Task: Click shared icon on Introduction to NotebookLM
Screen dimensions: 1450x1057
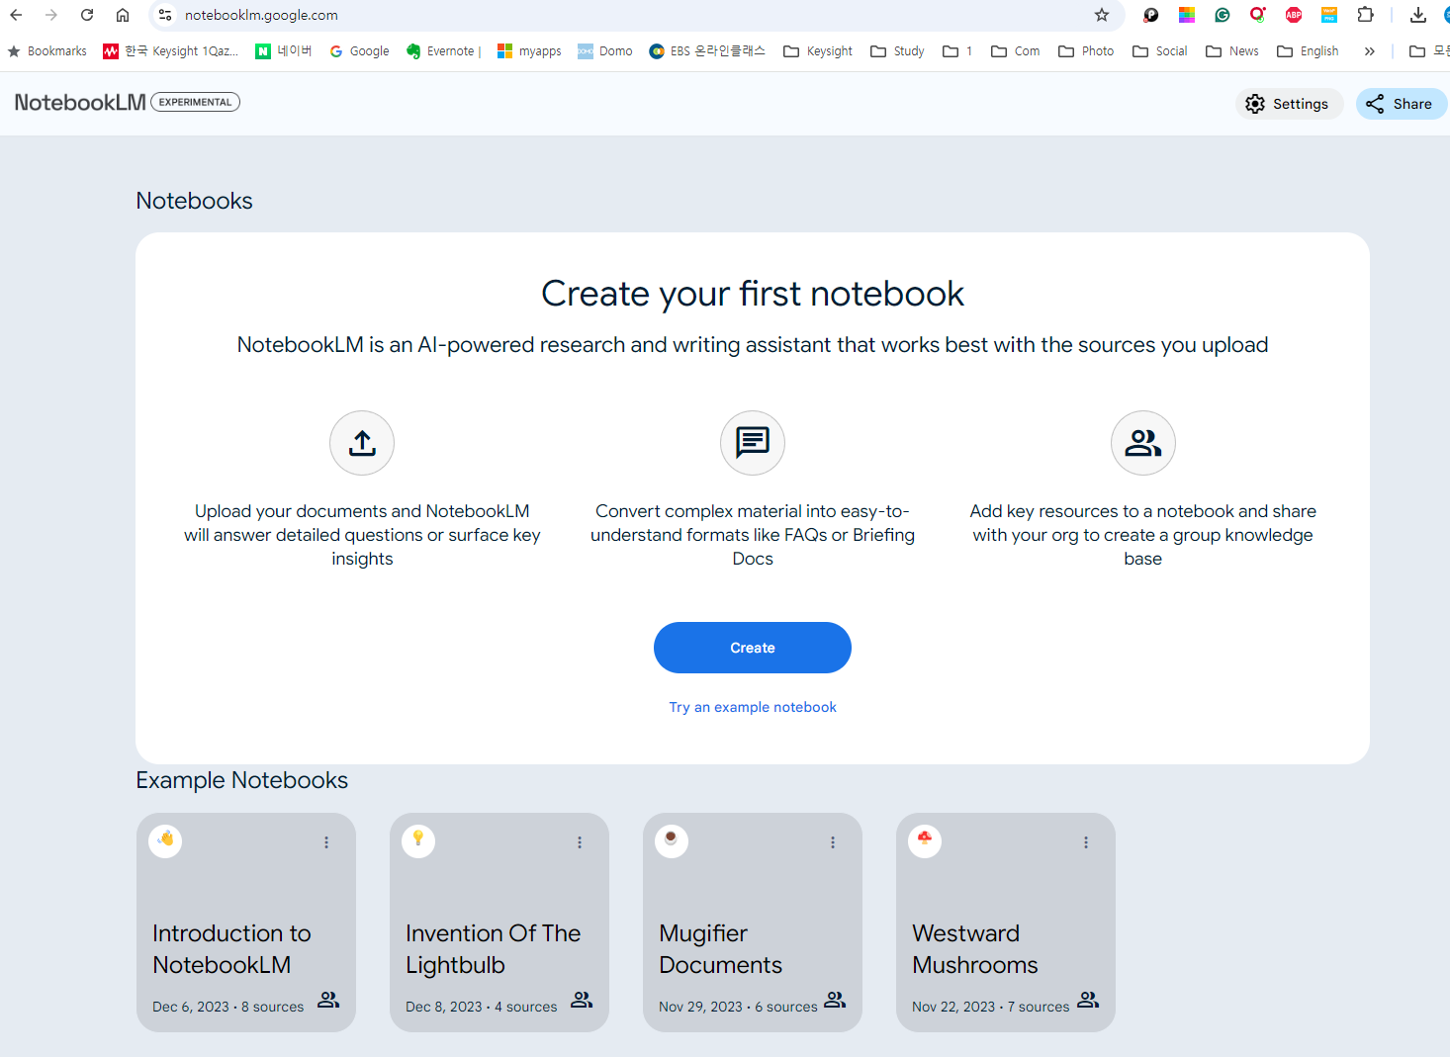Action: pos(328,1000)
